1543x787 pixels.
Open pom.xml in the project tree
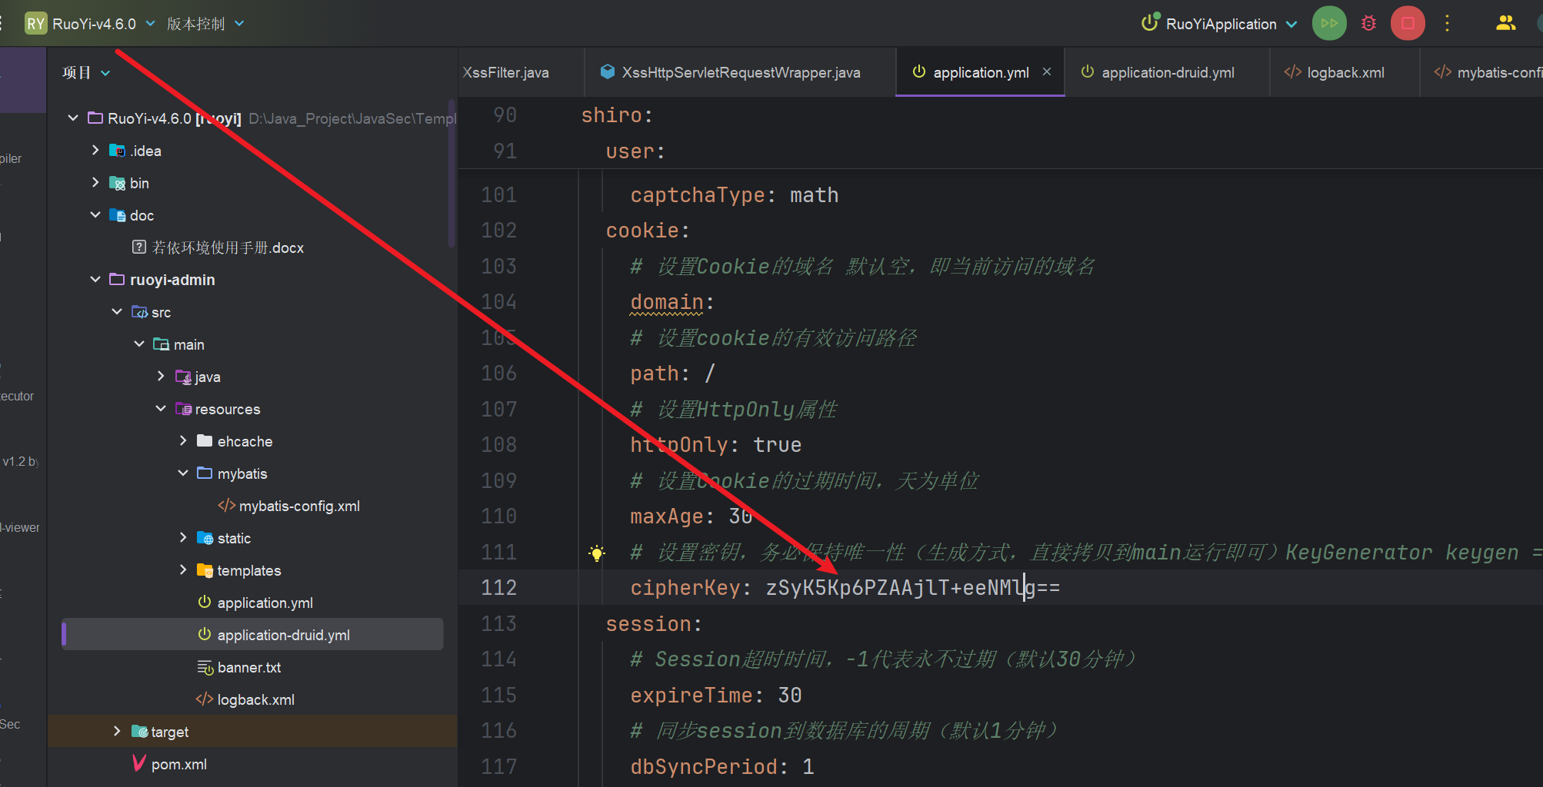[178, 764]
